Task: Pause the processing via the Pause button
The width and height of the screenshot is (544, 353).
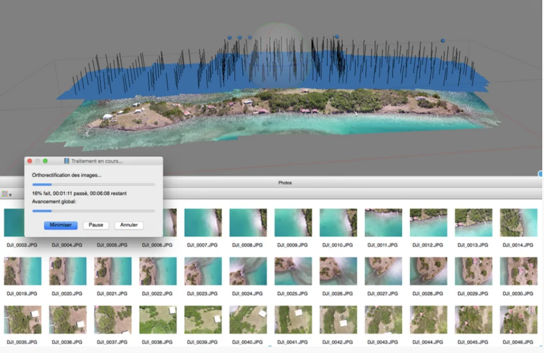Action: tap(96, 225)
